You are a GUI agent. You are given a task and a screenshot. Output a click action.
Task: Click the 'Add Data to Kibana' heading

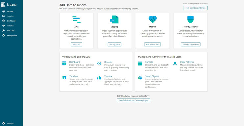click(x=73, y=5)
